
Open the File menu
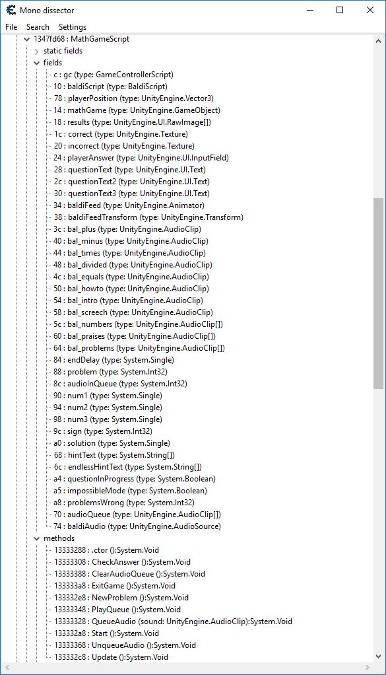11,27
